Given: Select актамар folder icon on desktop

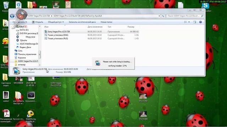Looking at the screenshot, I should tap(6, 24).
